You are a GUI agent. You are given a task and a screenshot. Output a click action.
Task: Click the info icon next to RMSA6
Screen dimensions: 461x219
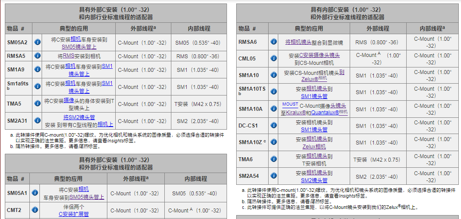273,42
